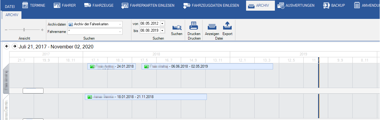This screenshot has height=120, width=380.
Task: Open Fahrzeugdaten einlesen
Action: point(211,5)
